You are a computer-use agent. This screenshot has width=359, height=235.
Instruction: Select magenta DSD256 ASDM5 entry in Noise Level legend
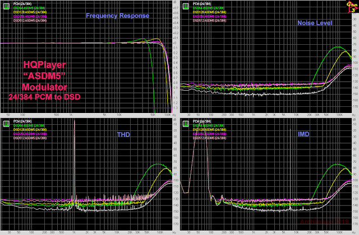pos(209,16)
